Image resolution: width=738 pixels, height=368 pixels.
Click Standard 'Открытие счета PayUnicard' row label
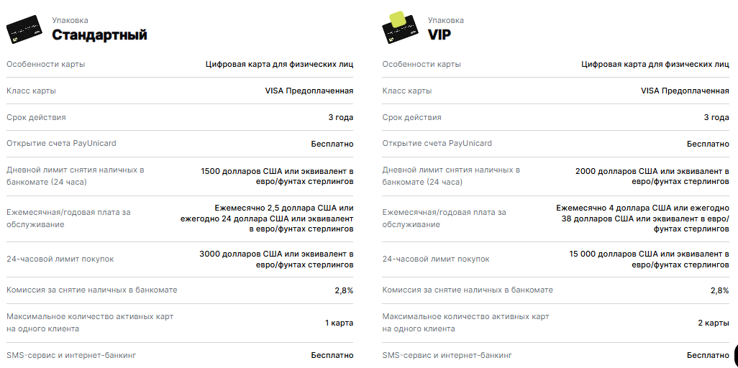[x=61, y=143]
